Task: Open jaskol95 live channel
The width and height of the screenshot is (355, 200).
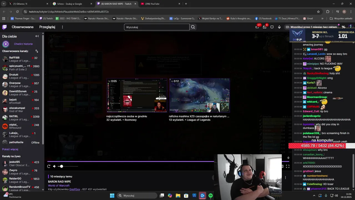Action: (21, 163)
